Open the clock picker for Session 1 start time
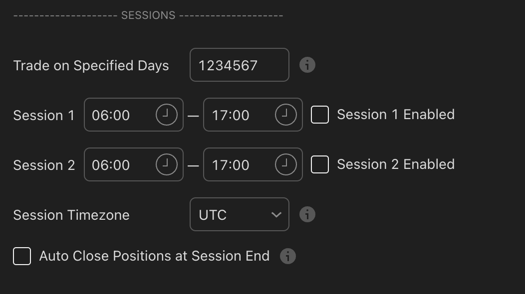Image resolution: width=525 pixels, height=294 pixels. coord(166,115)
